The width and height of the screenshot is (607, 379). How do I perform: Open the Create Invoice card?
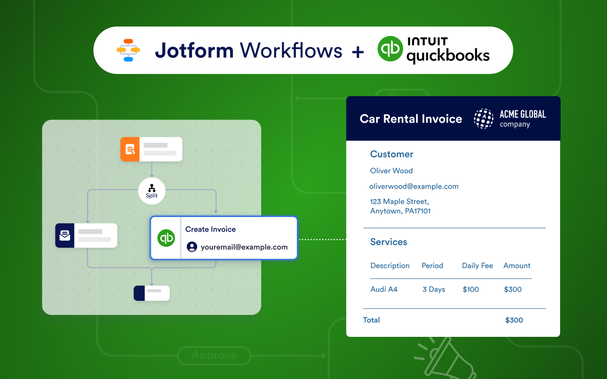coord(224,238)
